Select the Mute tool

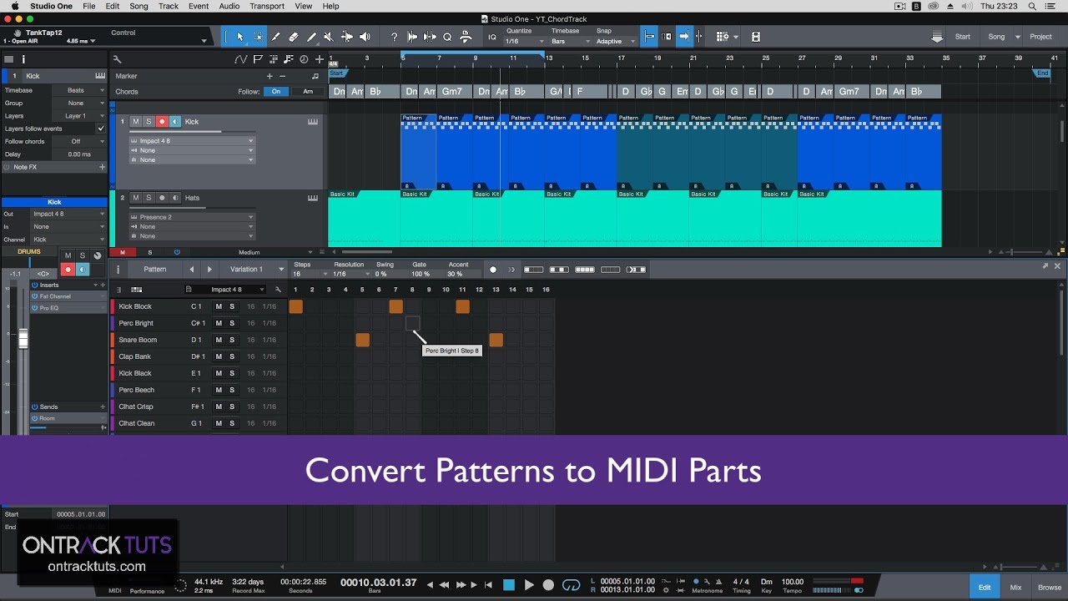tap(329, 37)
